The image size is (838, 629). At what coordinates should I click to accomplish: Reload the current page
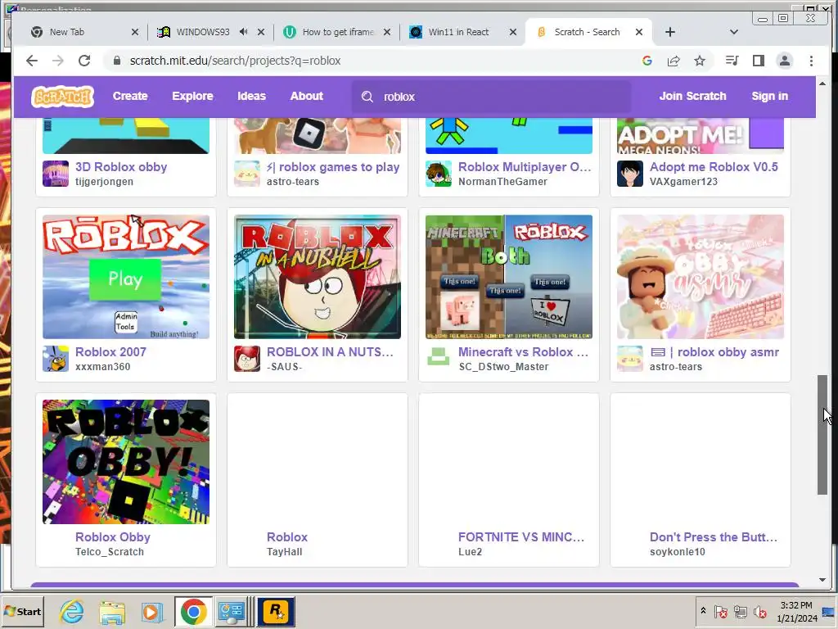coord(84,61)
